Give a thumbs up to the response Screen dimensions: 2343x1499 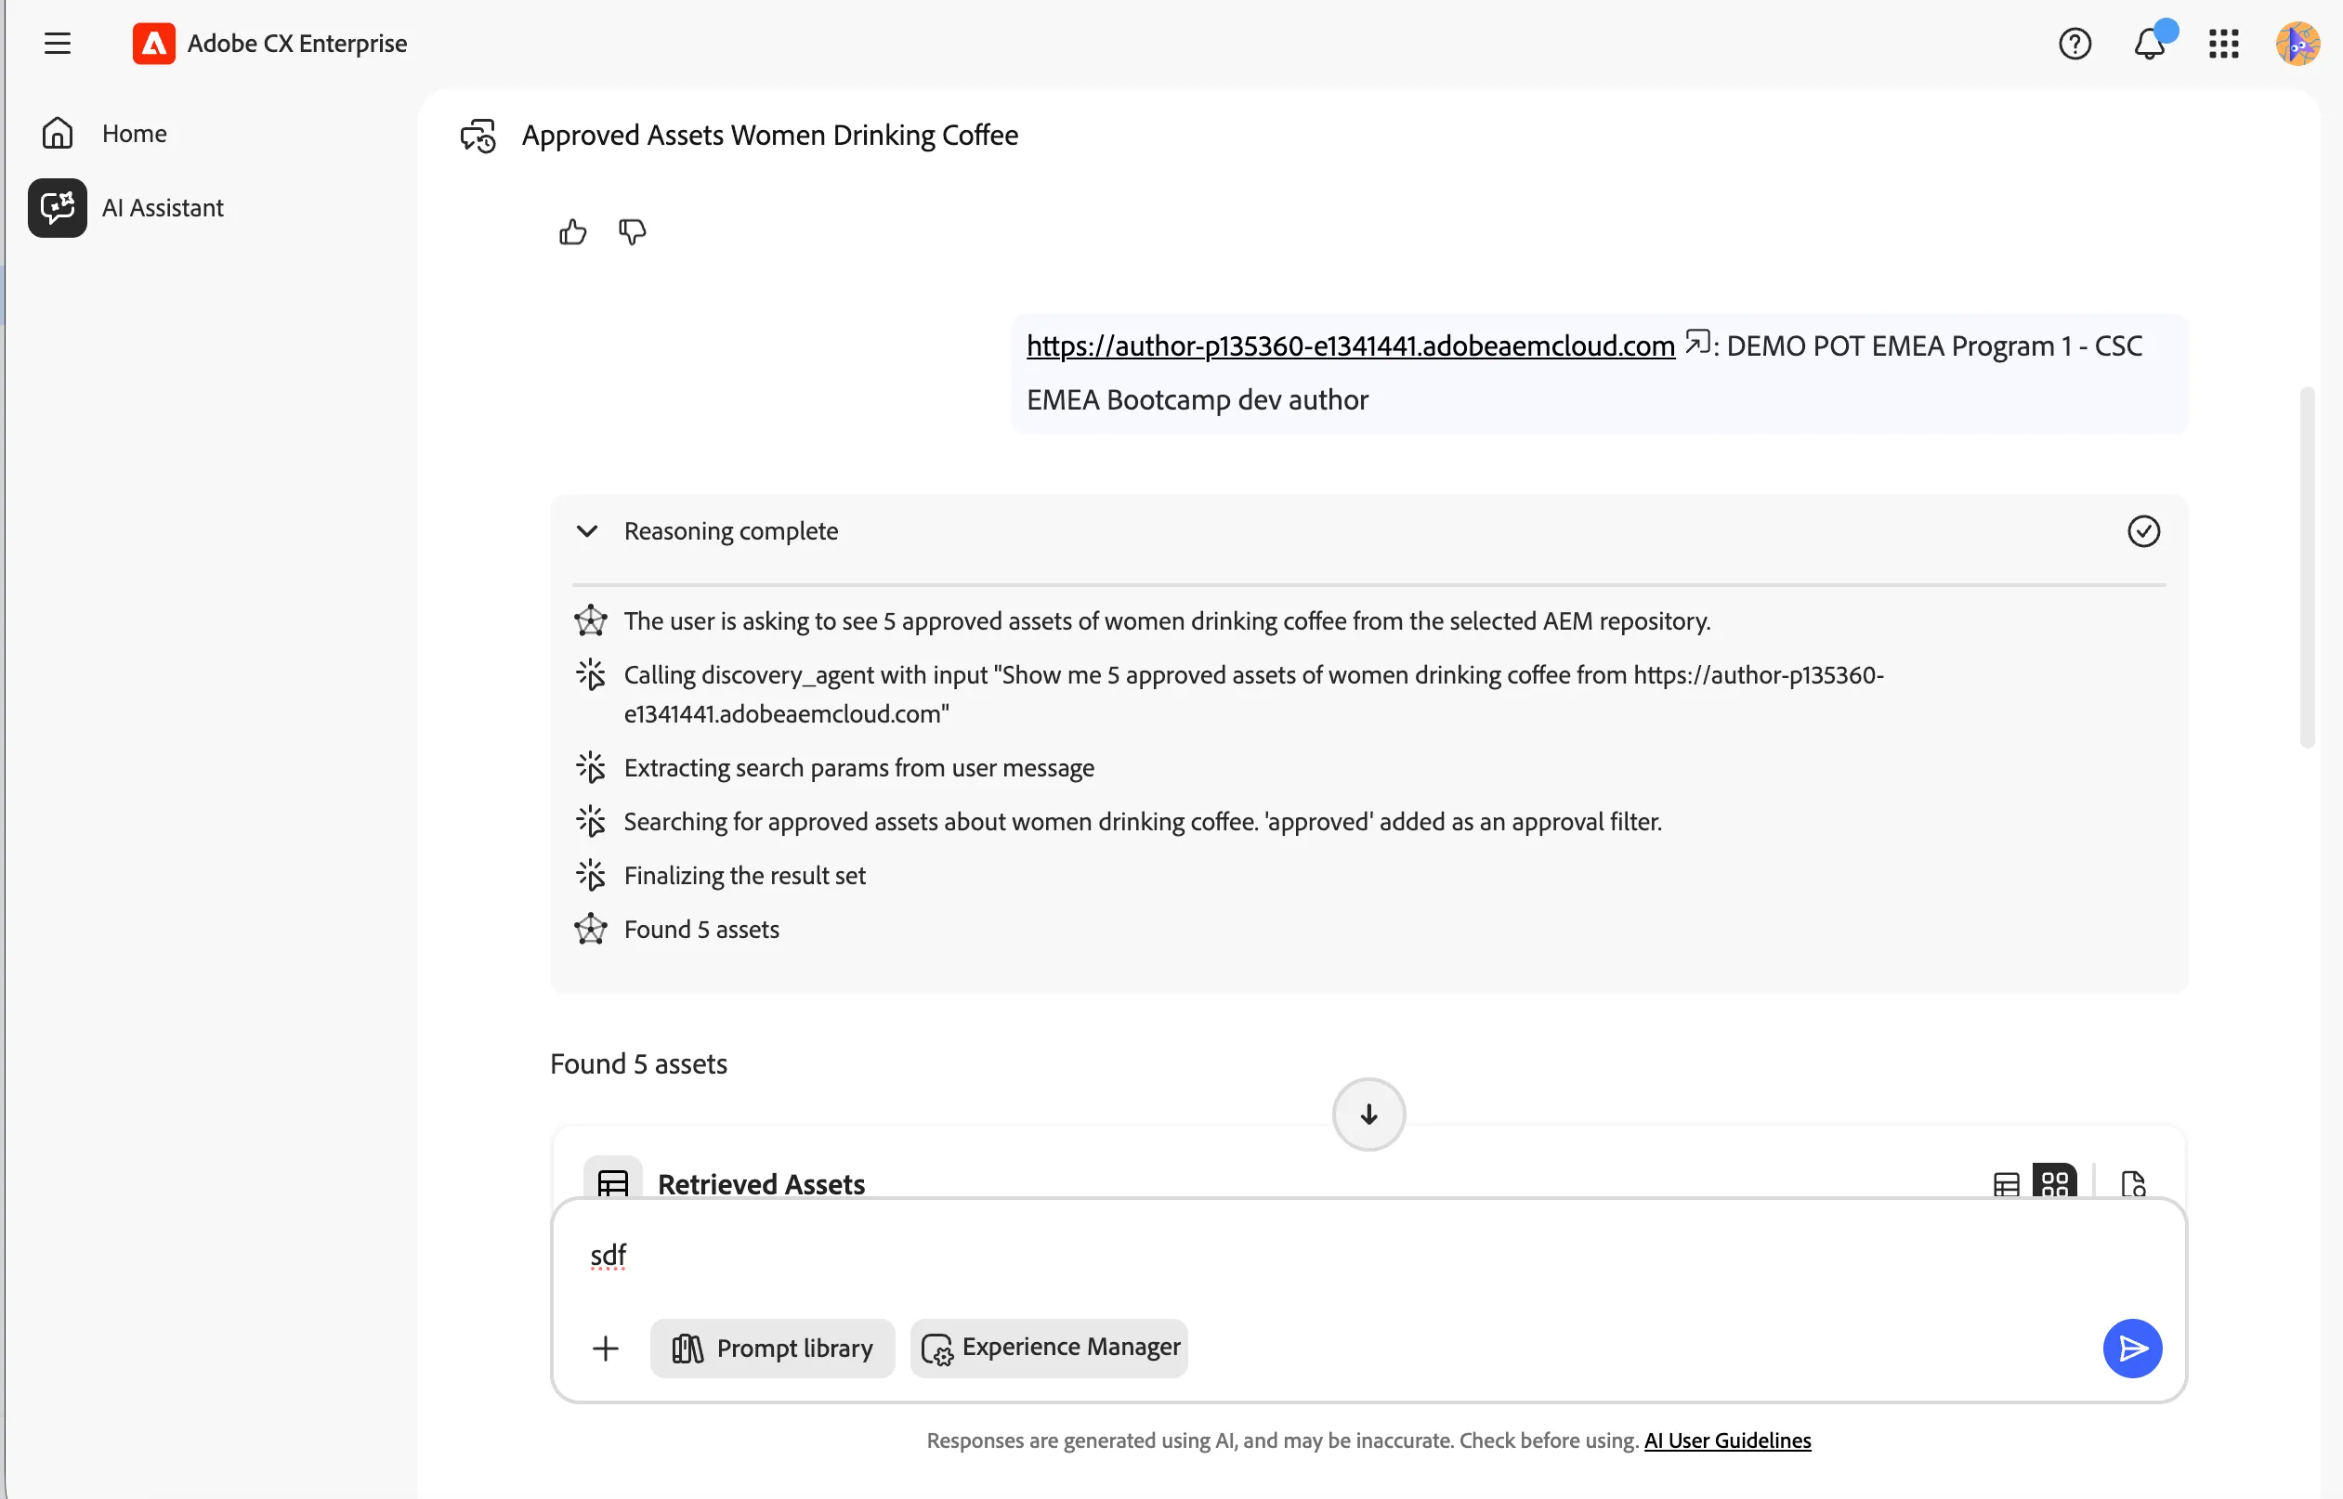point(573,231)
